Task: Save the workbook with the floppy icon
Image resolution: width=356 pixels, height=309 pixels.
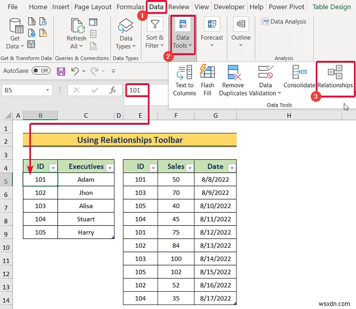Action: tap(61, 72)
